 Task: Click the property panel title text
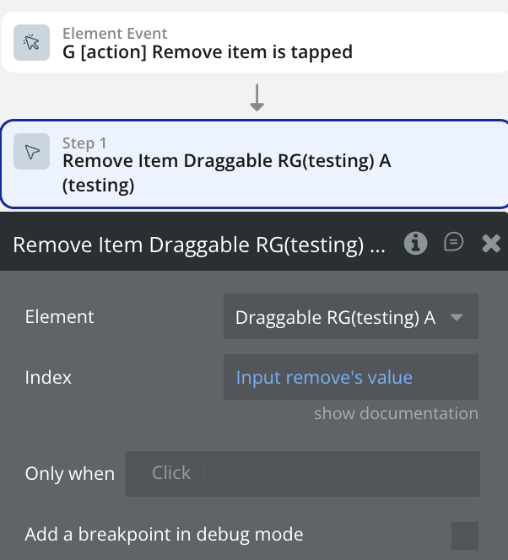199,245
